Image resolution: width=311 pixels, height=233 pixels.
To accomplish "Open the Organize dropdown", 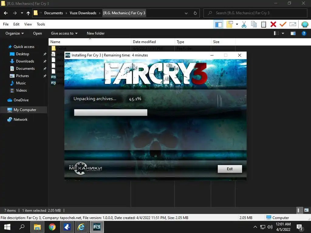I will point(15,33).
